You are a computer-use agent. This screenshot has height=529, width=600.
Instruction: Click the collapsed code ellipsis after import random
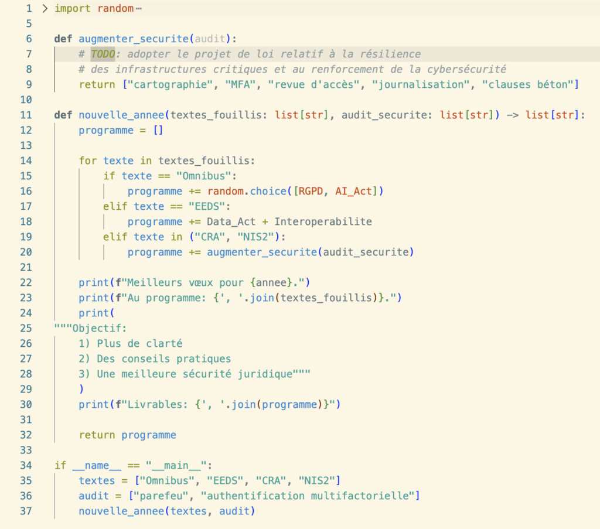(x=138, y=9)
